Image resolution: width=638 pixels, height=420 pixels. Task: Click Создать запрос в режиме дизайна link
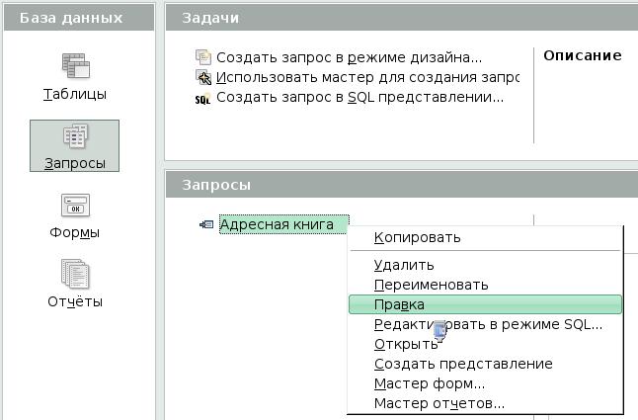(x=349, y=57)
